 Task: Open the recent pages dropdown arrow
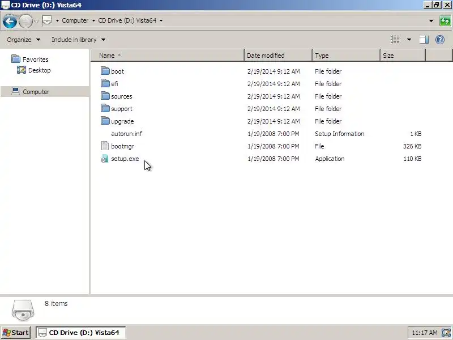tap(36, 21)
